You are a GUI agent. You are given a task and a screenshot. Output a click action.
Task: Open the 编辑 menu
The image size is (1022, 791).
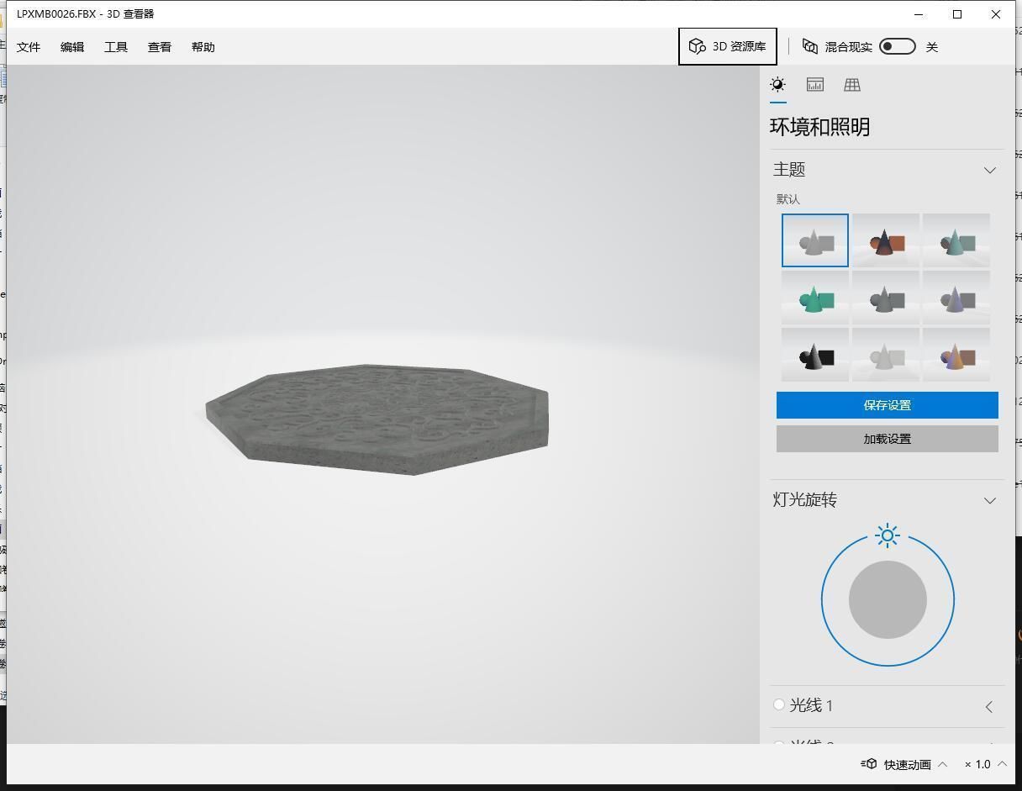tap(72, 47)
